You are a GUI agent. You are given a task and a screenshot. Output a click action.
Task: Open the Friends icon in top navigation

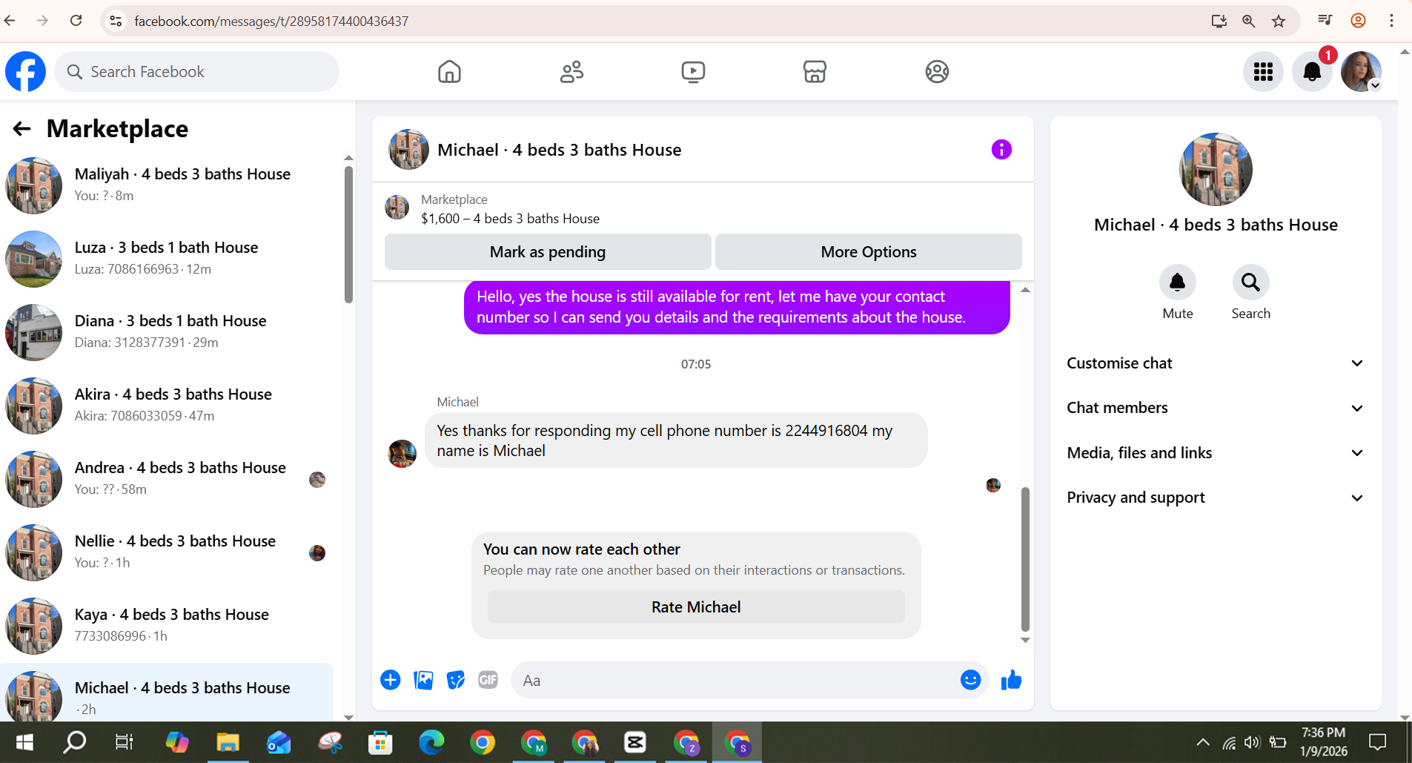click(571, 72)
